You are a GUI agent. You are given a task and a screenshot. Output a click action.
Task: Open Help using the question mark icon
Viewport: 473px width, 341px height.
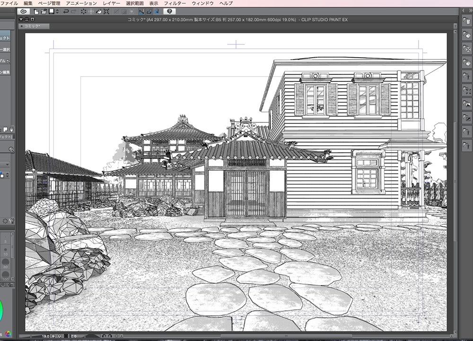pyautogui.click(x=169, y=11)
